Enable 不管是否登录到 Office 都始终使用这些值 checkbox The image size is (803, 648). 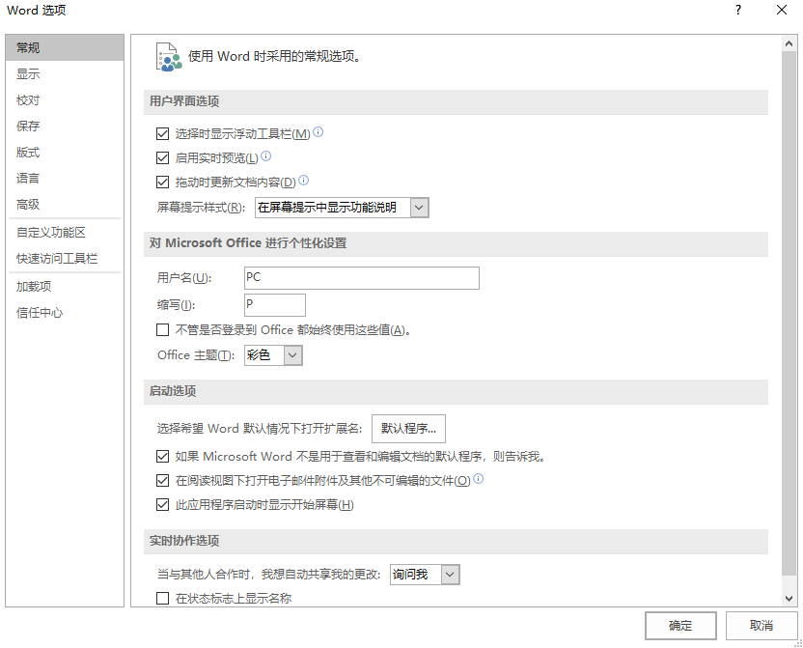(162, 330)
